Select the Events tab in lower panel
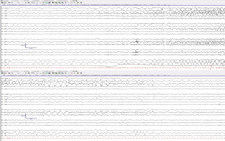The image size is (225, 141). click(x=37, y=75)
